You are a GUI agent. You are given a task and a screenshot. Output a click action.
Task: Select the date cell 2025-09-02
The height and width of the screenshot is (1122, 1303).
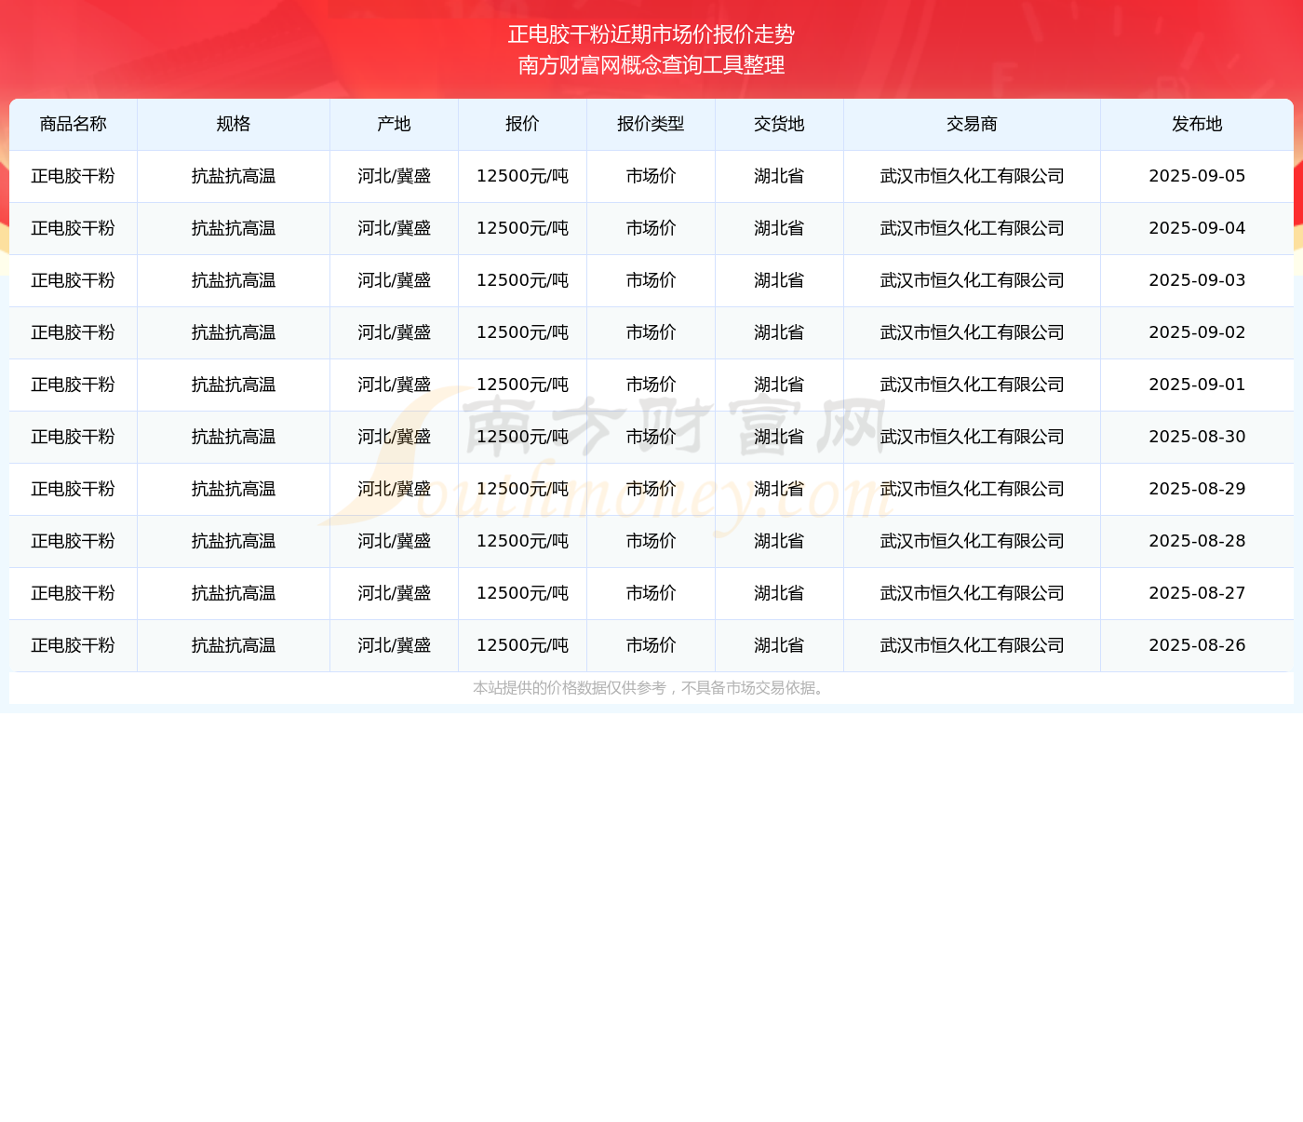pyautogui.click(x=1197, y=332)
